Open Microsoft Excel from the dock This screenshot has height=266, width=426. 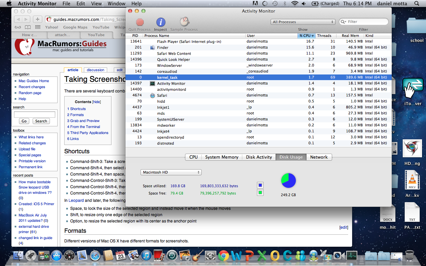pos(262,256)
